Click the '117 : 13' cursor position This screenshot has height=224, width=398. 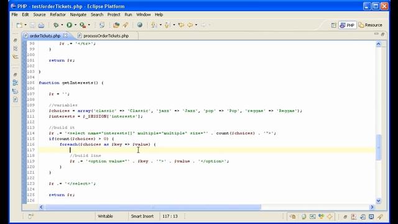pyautogui.click(x=170, y=216)
